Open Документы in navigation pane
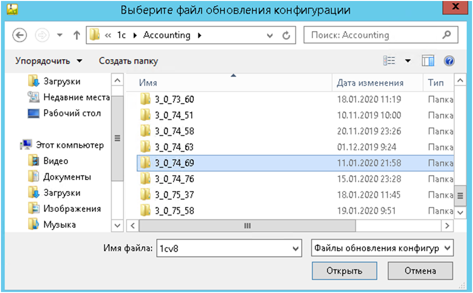 [59, 177]
